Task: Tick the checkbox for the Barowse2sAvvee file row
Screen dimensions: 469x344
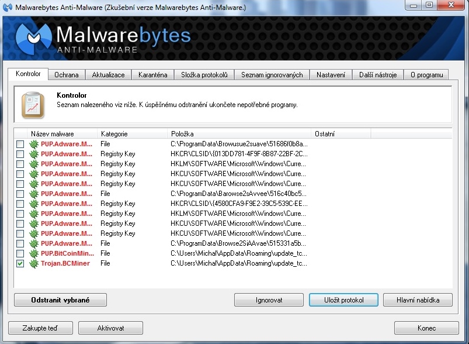Action: click(x=20, y=194)
